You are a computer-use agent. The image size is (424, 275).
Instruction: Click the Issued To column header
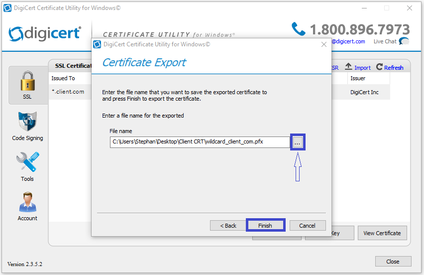70,78
